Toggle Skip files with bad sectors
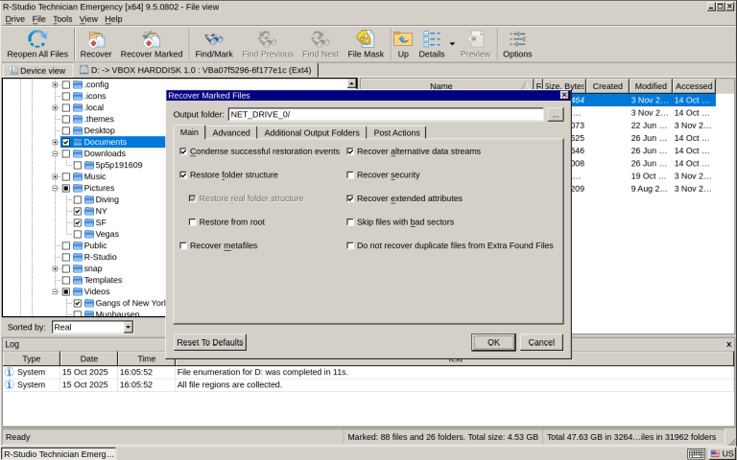 pyautogui.click(x=350, y=222)
